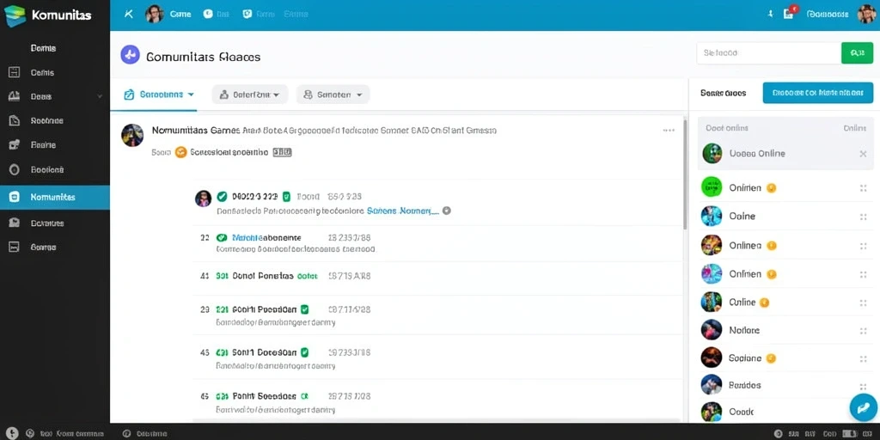880x440 pixels.
Task: Click the drag handle on the Oaine row
Action: pyautogui.click(x=863, y=217)
